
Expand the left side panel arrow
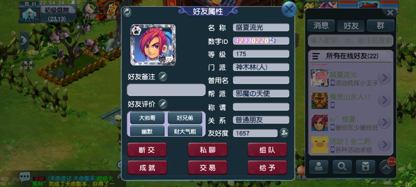click(24, 41)
